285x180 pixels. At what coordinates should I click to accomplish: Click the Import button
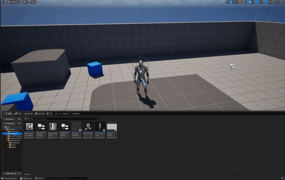[x=28, y=114]
